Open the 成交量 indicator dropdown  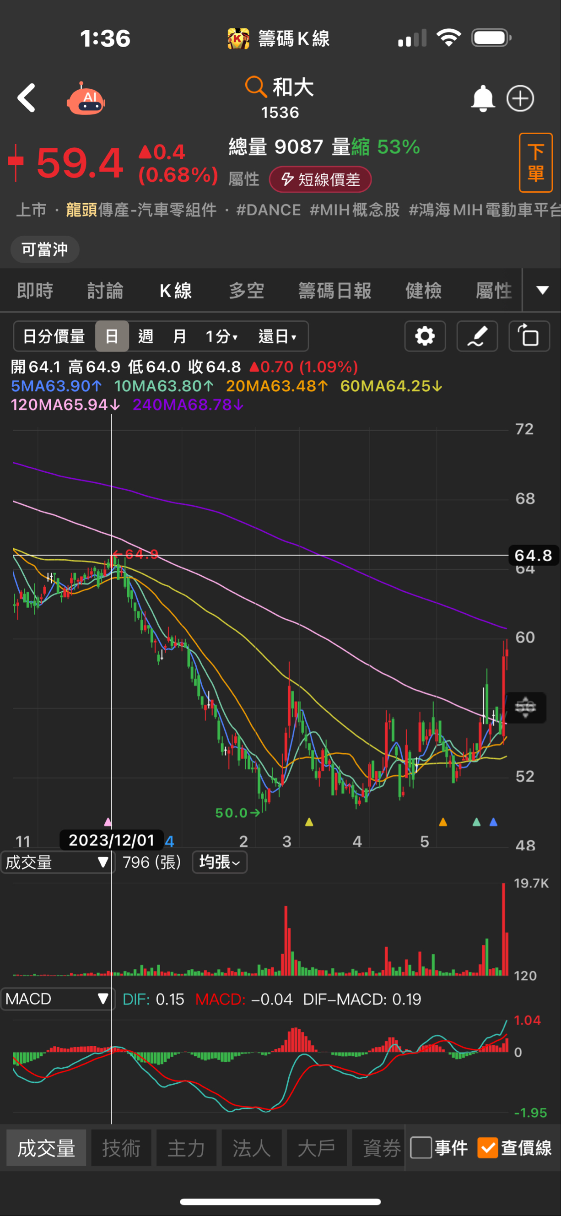click(x=57, y=862)
